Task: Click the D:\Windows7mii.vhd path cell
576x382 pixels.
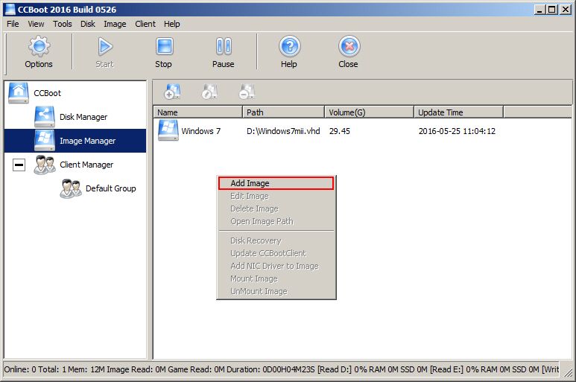Action: tap(283, 131)
